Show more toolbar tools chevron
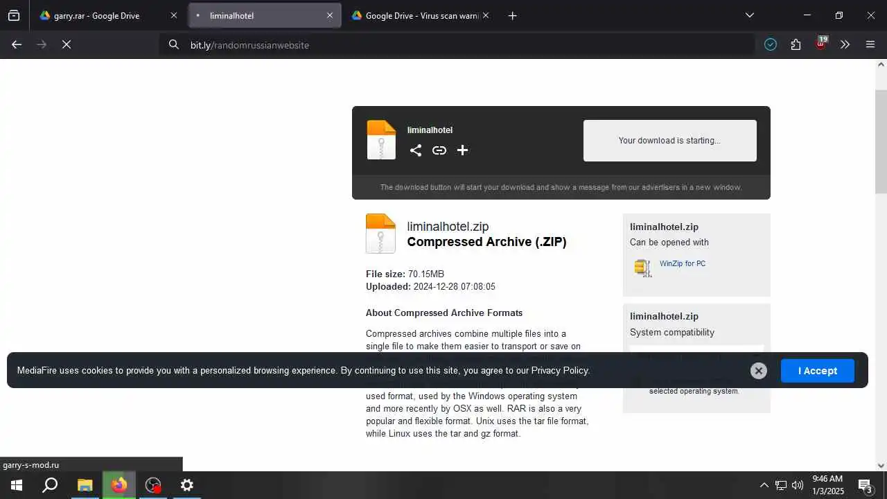The width and height of the screenshot is (887, 499). point(845,44)
